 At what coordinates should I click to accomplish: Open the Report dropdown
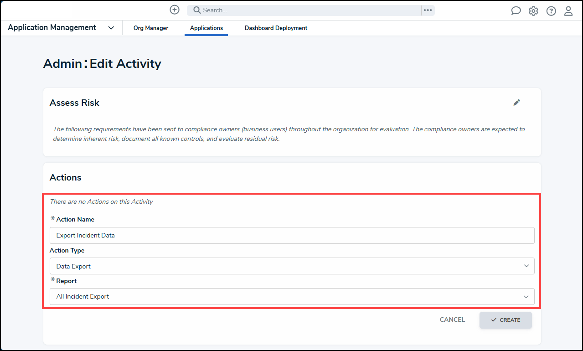[292, 297]
